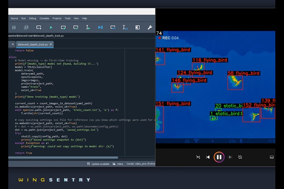Viewport: 284px width, 189px height.
Task: Start debugging with the blue play-pause icon
Action: point(100,28)
